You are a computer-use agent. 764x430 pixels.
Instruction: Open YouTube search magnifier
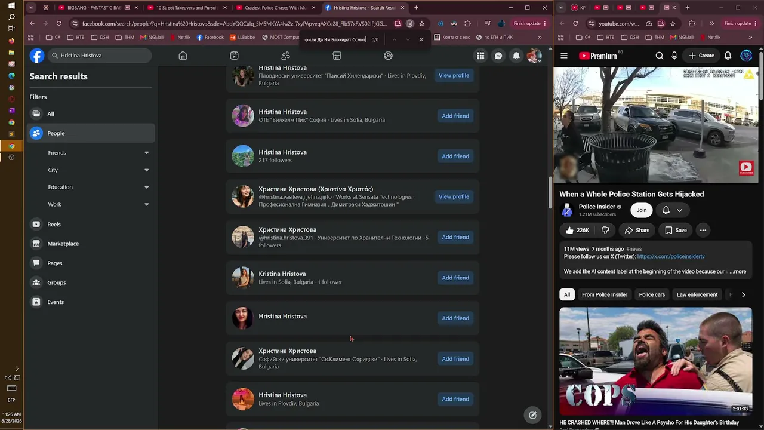(x=660, y=56)
